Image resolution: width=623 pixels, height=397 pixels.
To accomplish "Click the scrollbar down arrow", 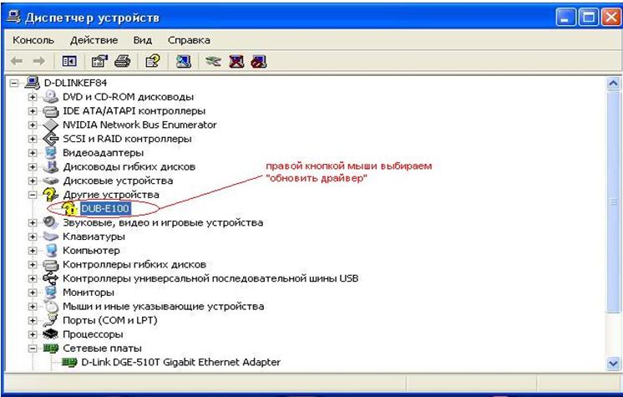I will [613, 363].
